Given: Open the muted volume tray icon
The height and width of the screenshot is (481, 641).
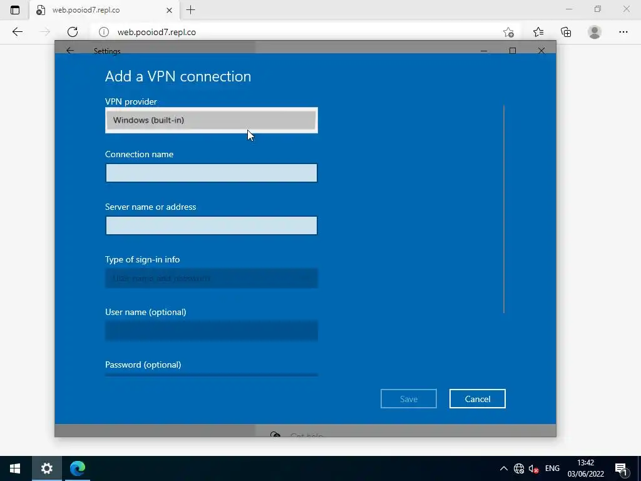Looking at the screenshot, I should (533, 468).
